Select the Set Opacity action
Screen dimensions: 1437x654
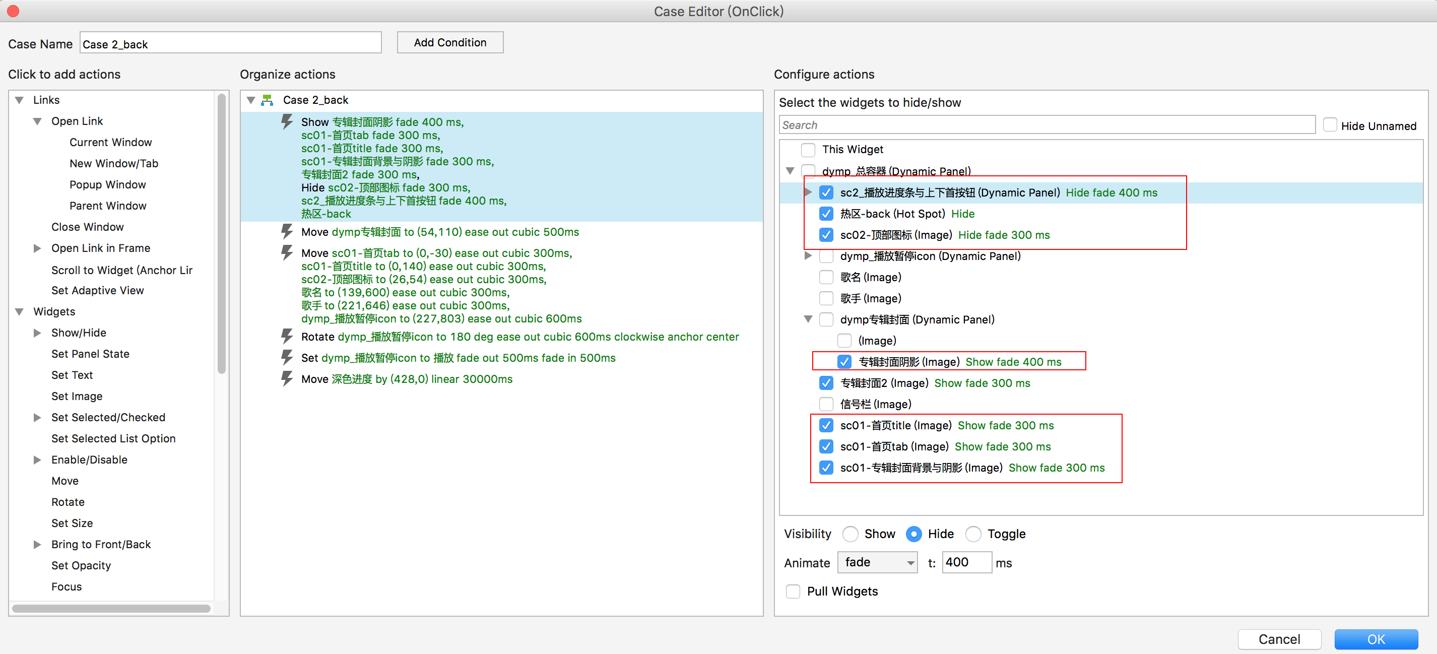[81, 565]
